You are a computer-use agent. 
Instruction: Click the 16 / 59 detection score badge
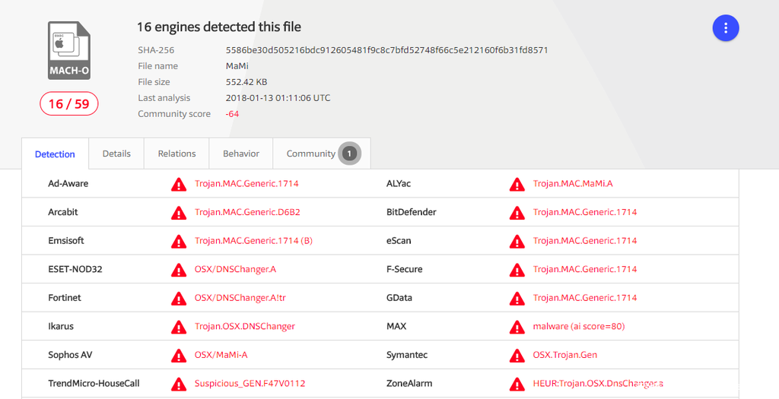pos(69,104)
